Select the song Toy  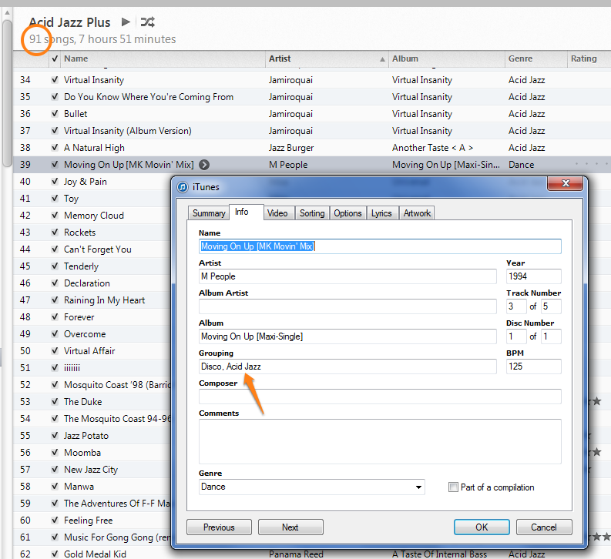pos(72,199)
